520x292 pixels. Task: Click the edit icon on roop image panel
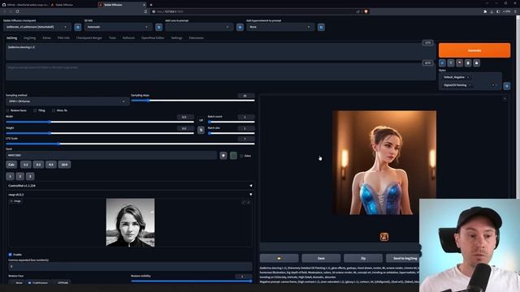(243, 202)
